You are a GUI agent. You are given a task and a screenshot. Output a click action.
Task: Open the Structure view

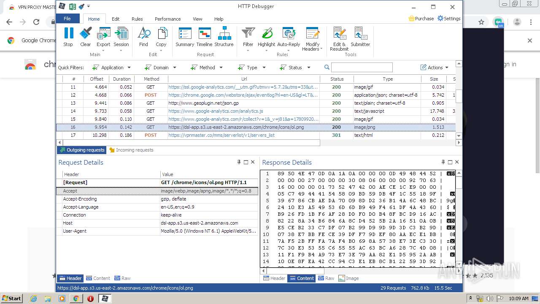[x=224, y=37]
